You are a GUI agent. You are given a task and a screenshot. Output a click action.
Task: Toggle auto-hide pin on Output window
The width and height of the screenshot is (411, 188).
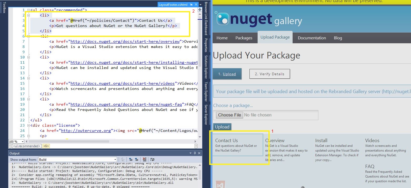[195, 153]
